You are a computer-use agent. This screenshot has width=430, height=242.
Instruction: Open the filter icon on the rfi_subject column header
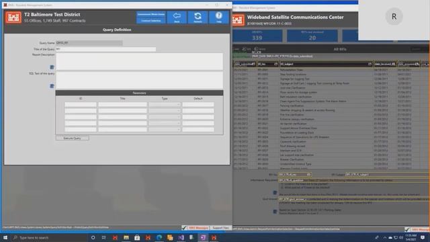coord(370,64)
